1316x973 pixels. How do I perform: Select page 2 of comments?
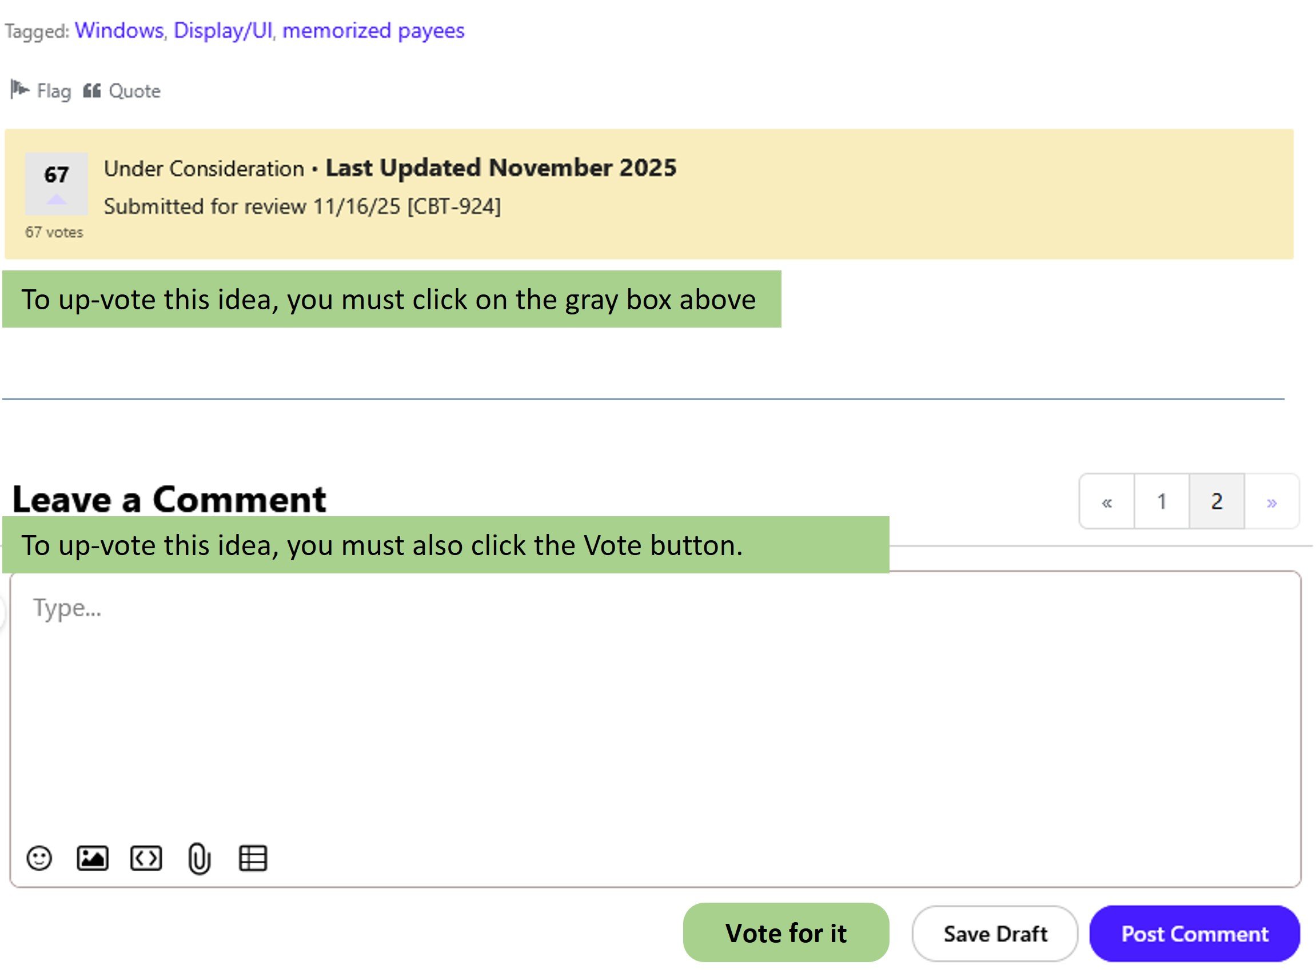click(x=1217, y=503)
